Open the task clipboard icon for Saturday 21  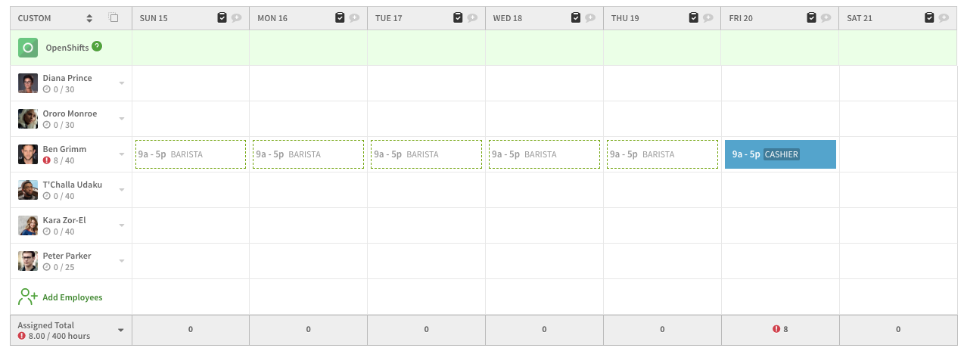(929, 17)
